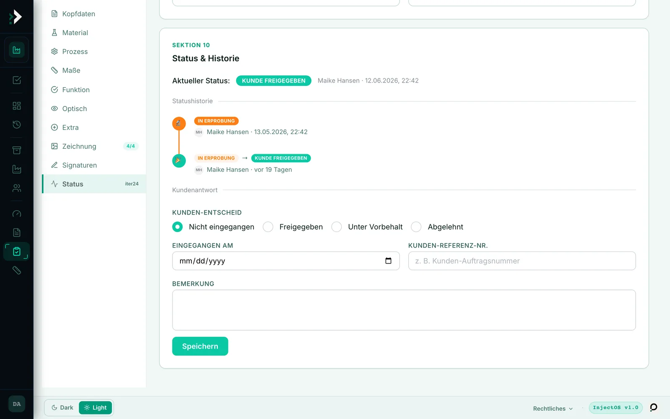The image size is (670, 419).
Task: Click the iter24 label next to Status
Action: click(132, 184)
